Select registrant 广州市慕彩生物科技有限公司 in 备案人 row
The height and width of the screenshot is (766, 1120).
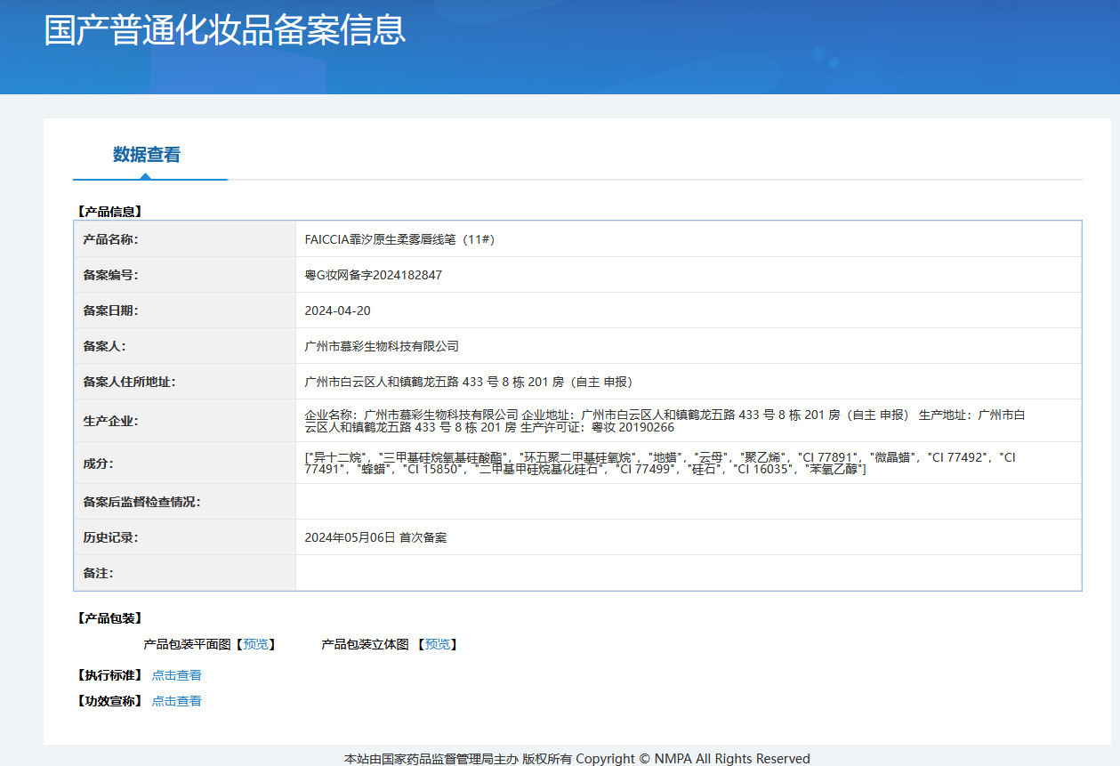point(382,346)
